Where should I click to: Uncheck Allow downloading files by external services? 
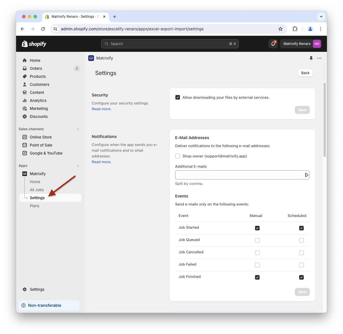178,97
